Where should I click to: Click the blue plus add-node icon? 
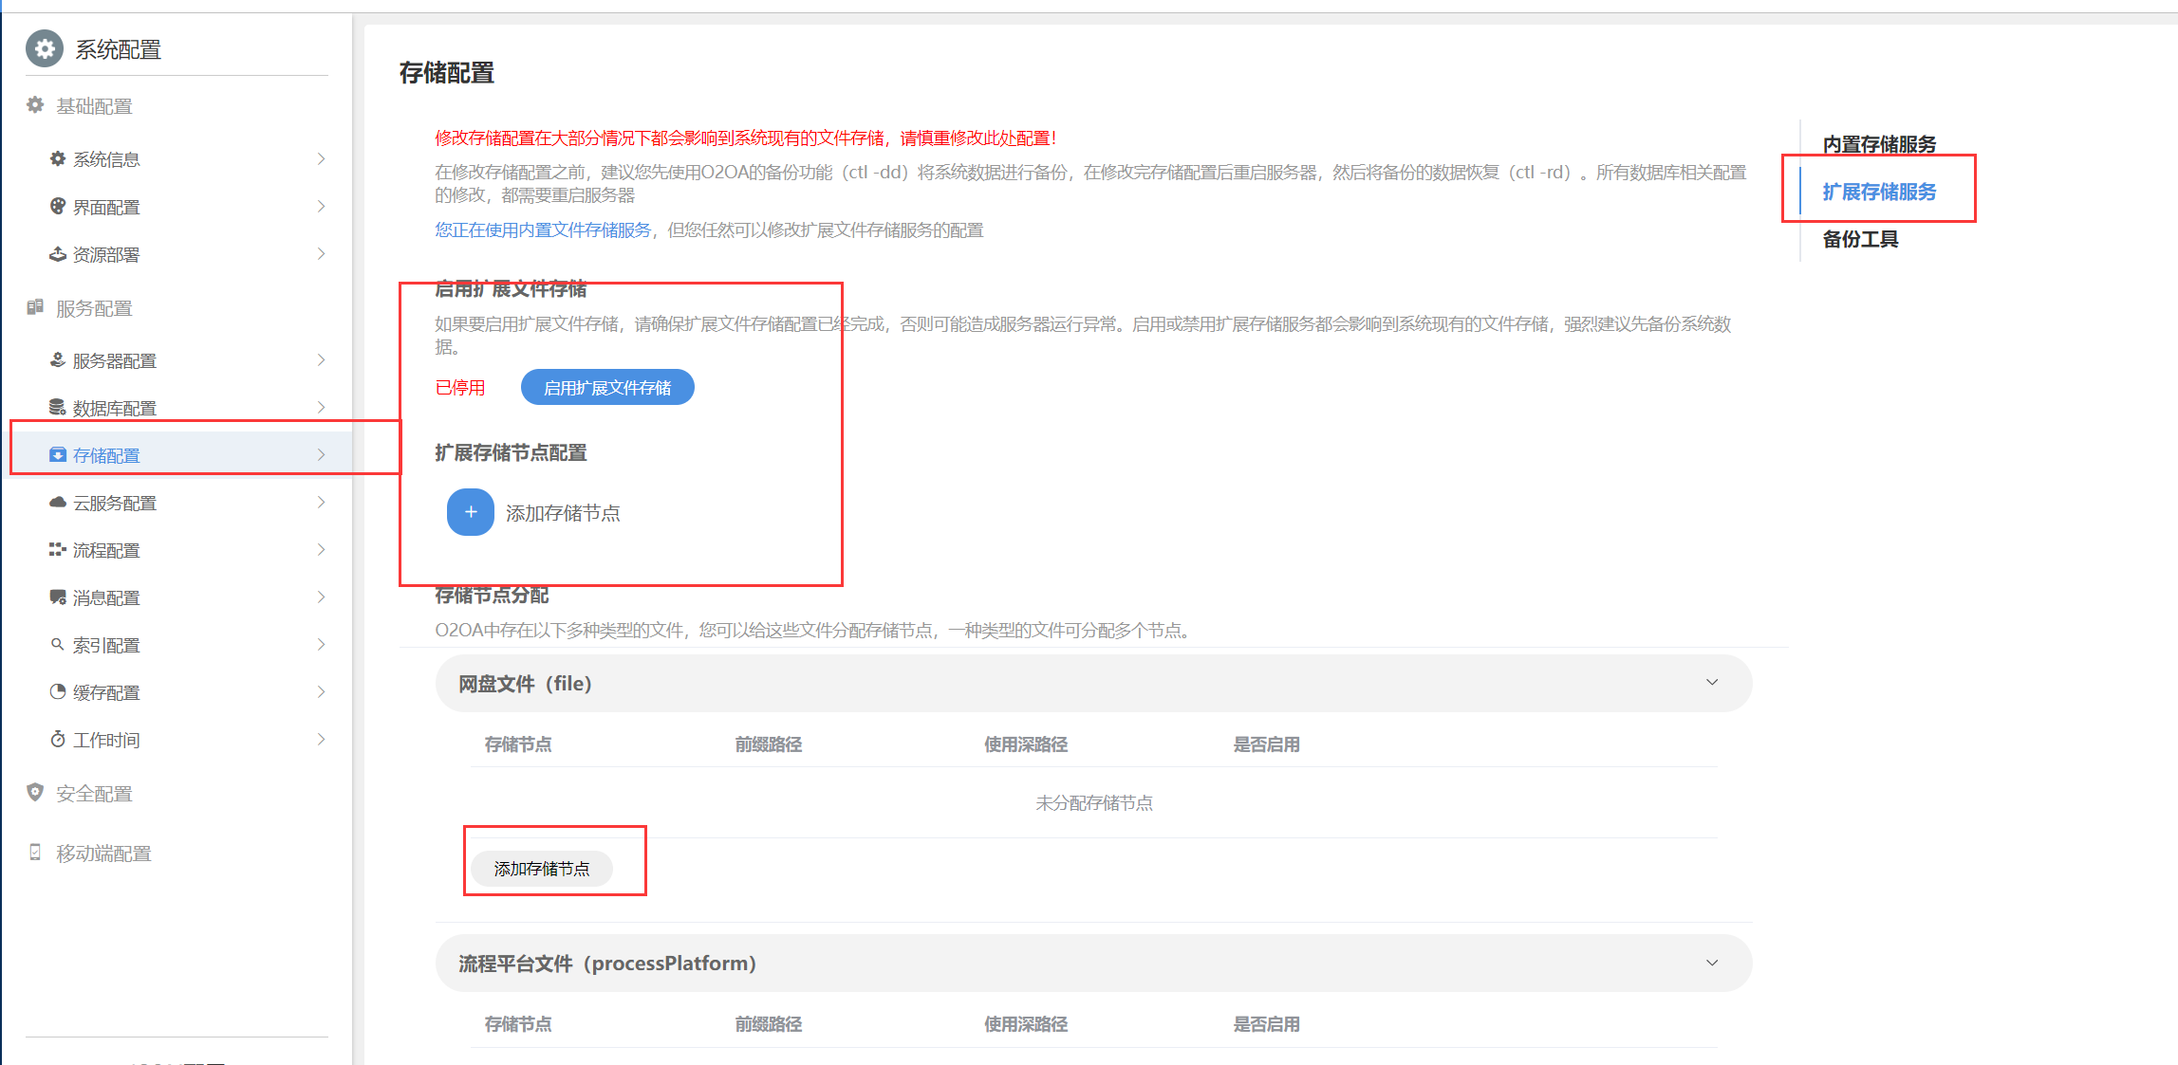click(x=471, y=512)
